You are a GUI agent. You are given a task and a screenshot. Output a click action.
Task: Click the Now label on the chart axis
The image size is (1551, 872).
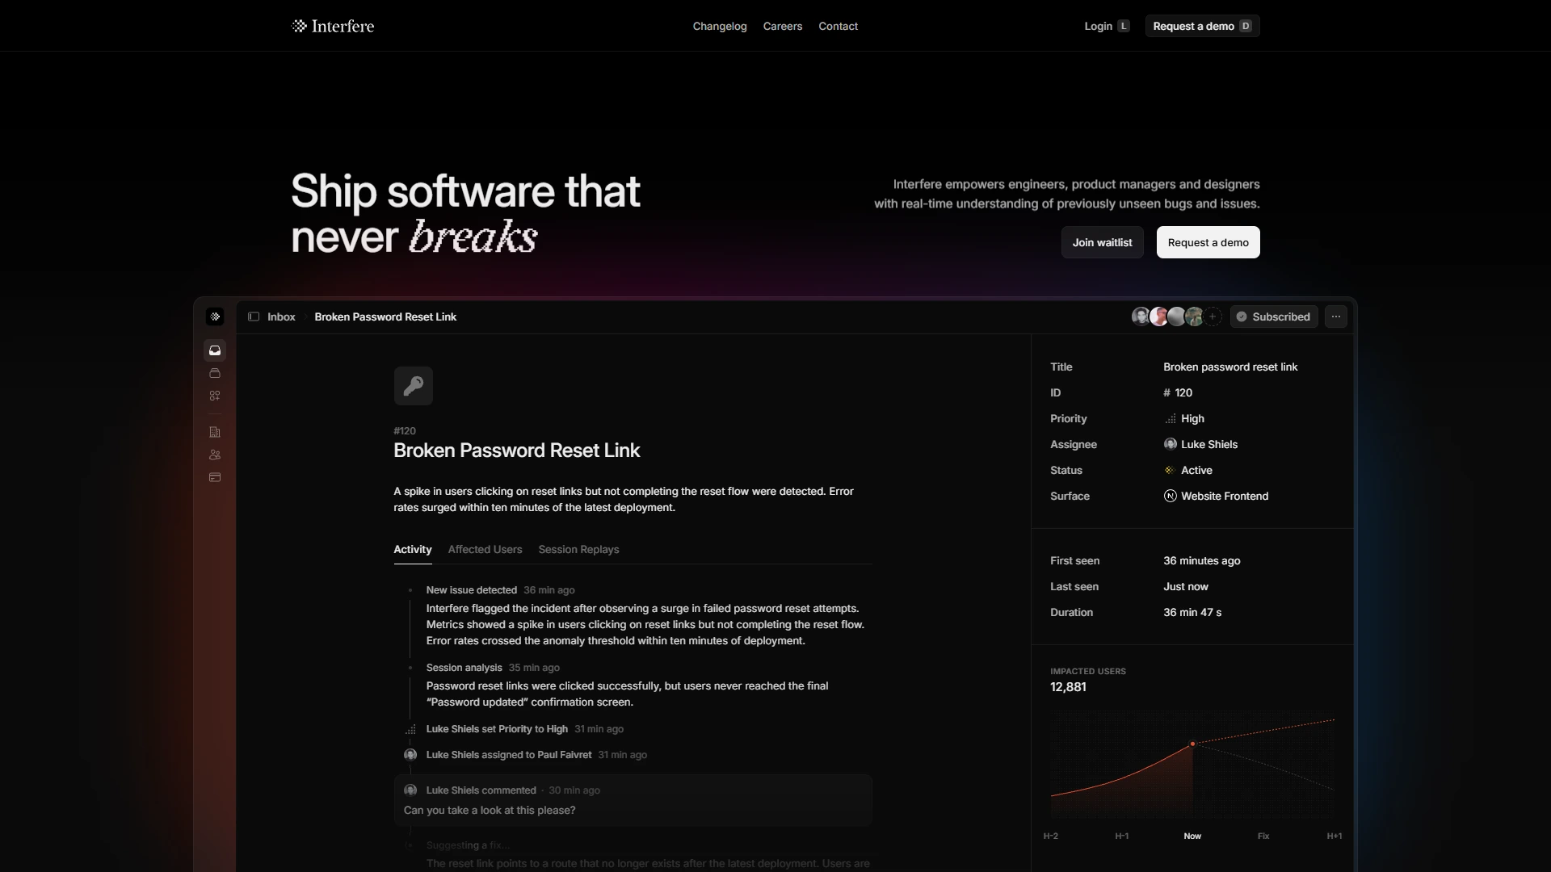(1192, 836)
